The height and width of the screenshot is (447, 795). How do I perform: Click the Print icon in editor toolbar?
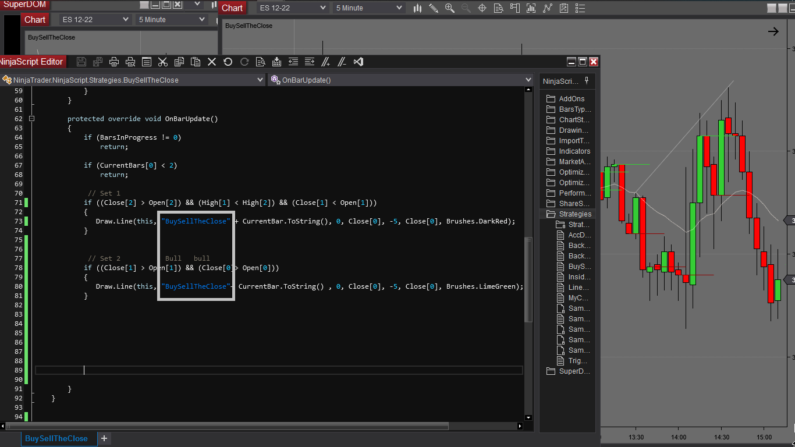coord(114,62)
